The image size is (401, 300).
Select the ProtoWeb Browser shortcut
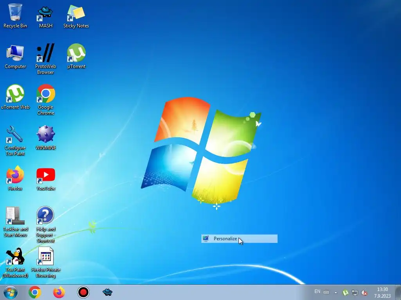(45, 59)
